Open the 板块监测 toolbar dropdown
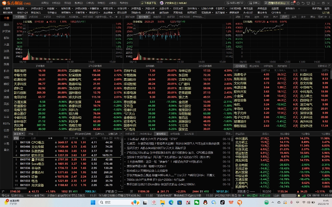The height and width of the screenshot is (207, 332). pos(67,8)
